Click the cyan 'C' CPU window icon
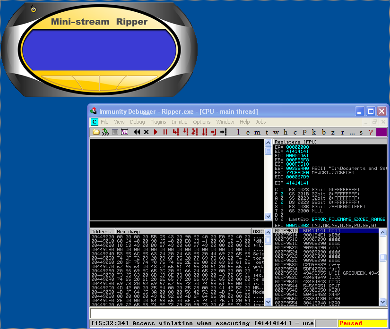 click(x=94, y=122)
